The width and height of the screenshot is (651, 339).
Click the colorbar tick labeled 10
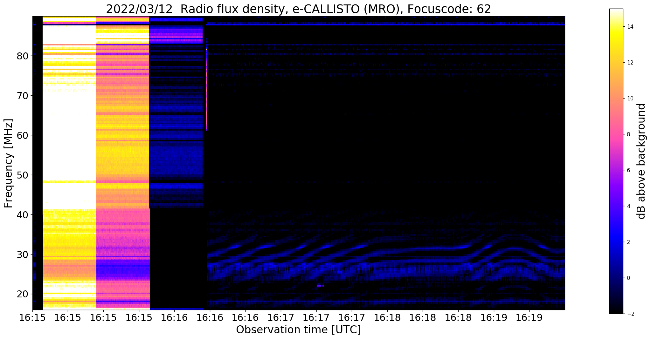(629, 98)
